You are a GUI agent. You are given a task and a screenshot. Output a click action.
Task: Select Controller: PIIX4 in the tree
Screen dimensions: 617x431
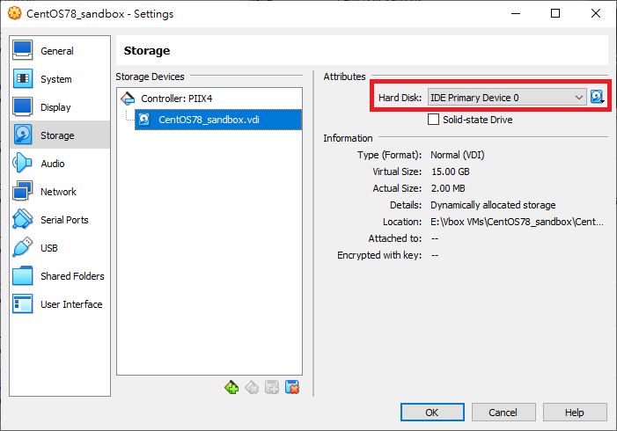(176, 99)
